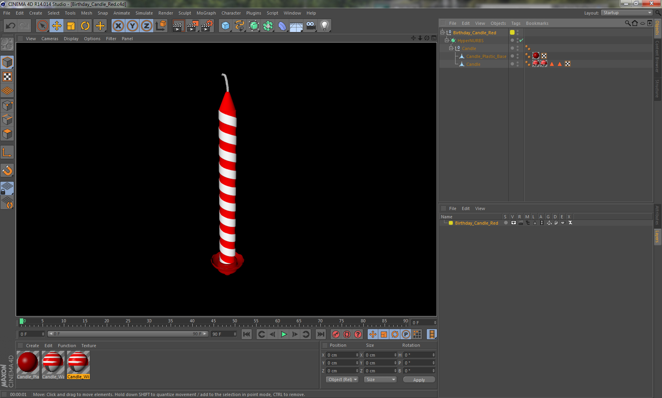The image size is (662, 398).
Task: Toggle Y axis lock
Action: 132,26
